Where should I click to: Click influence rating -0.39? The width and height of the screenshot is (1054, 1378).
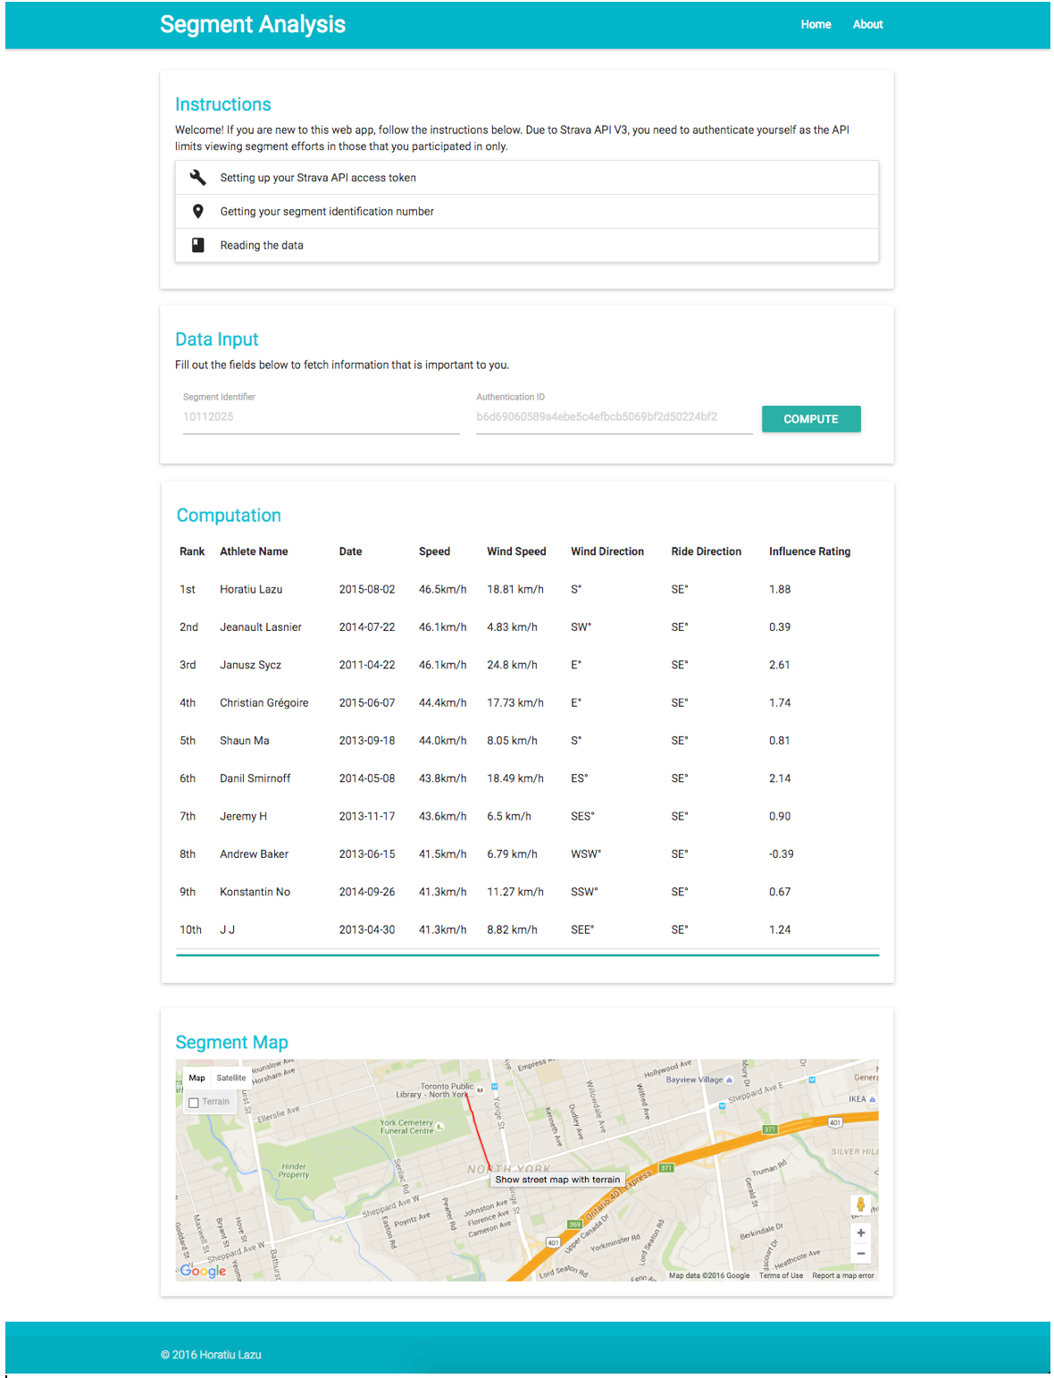pos(782,854)
